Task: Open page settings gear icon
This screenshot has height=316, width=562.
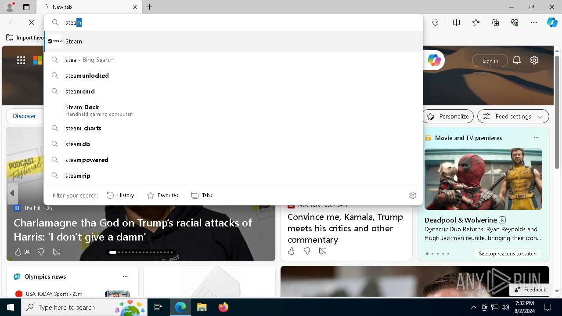Action: (534, 60)
